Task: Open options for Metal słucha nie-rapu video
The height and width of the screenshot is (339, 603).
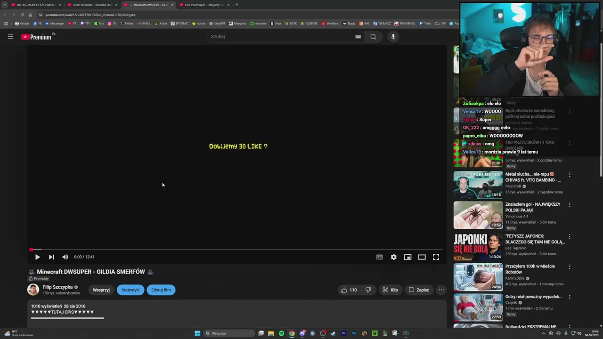Action: (570, 175)
